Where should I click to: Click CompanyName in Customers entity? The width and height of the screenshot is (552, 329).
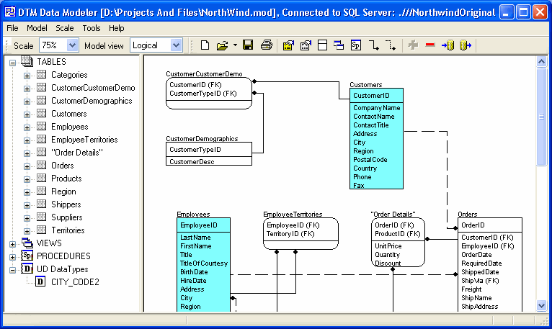[x=377, y=108]
